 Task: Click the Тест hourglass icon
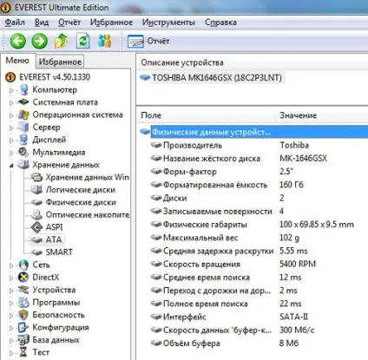click(x=23, y=352)
